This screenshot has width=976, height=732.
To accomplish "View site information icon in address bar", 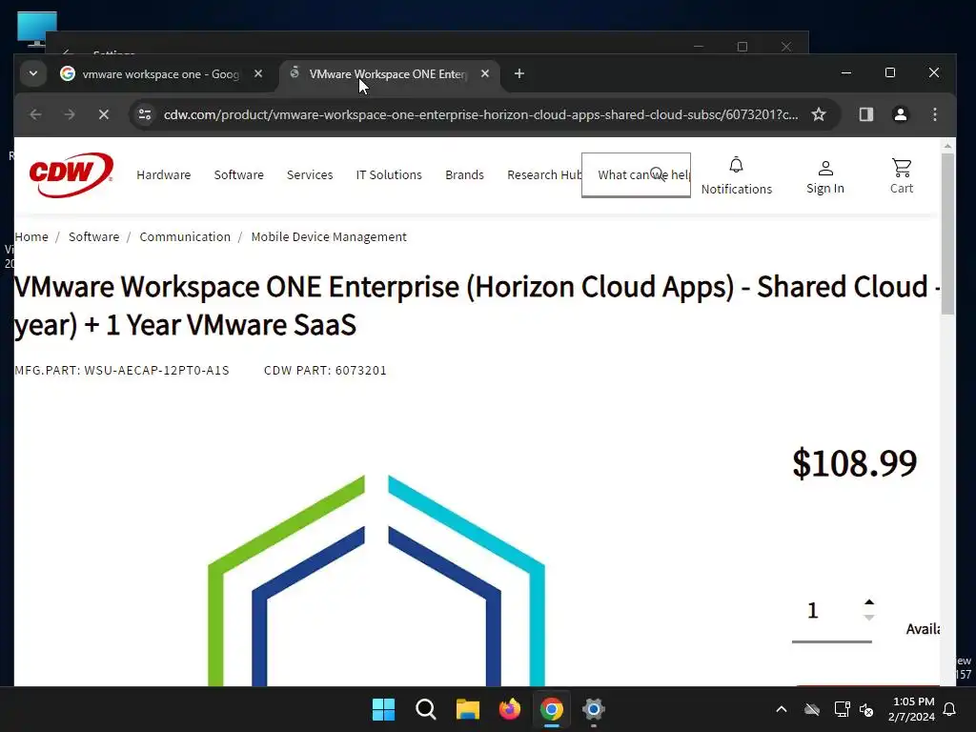I will [x=145, y=114].
